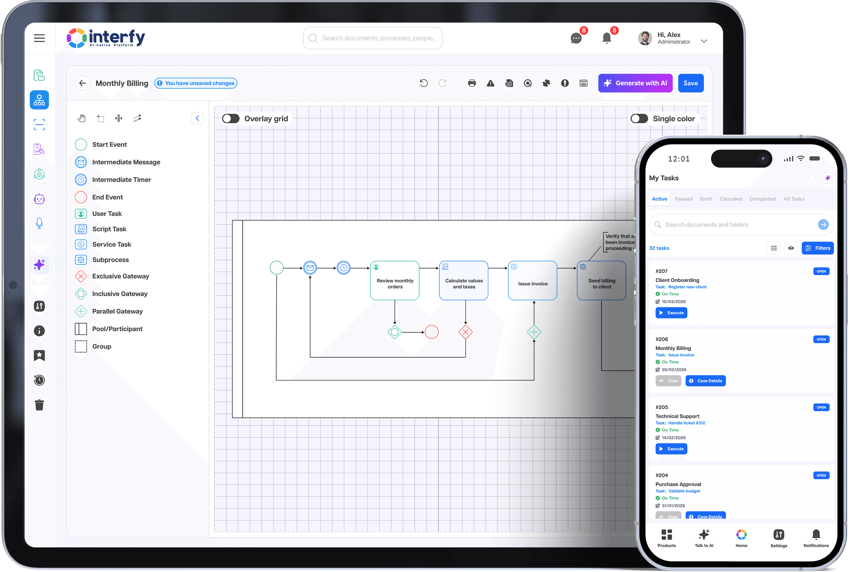848x572 pixels.
Task: Switch to the Completed tasks tab
Action: coord(762,199)
